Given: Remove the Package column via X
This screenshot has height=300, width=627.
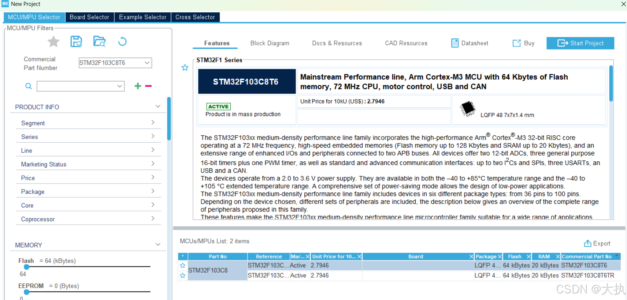Looking at the screenshot, I should point(500,256).
